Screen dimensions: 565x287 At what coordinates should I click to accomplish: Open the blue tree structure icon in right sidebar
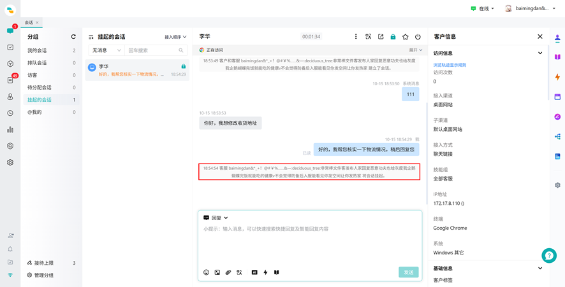(x=557, y=136)
